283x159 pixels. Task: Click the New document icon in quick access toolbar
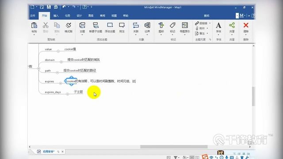tap(32, 7)
